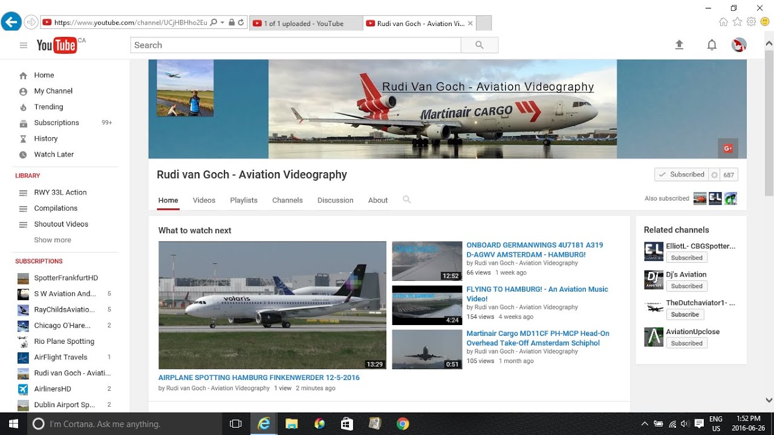Click the browser favorites star
The width and height of the screenshot is (774, 435).
pos(737,22)
